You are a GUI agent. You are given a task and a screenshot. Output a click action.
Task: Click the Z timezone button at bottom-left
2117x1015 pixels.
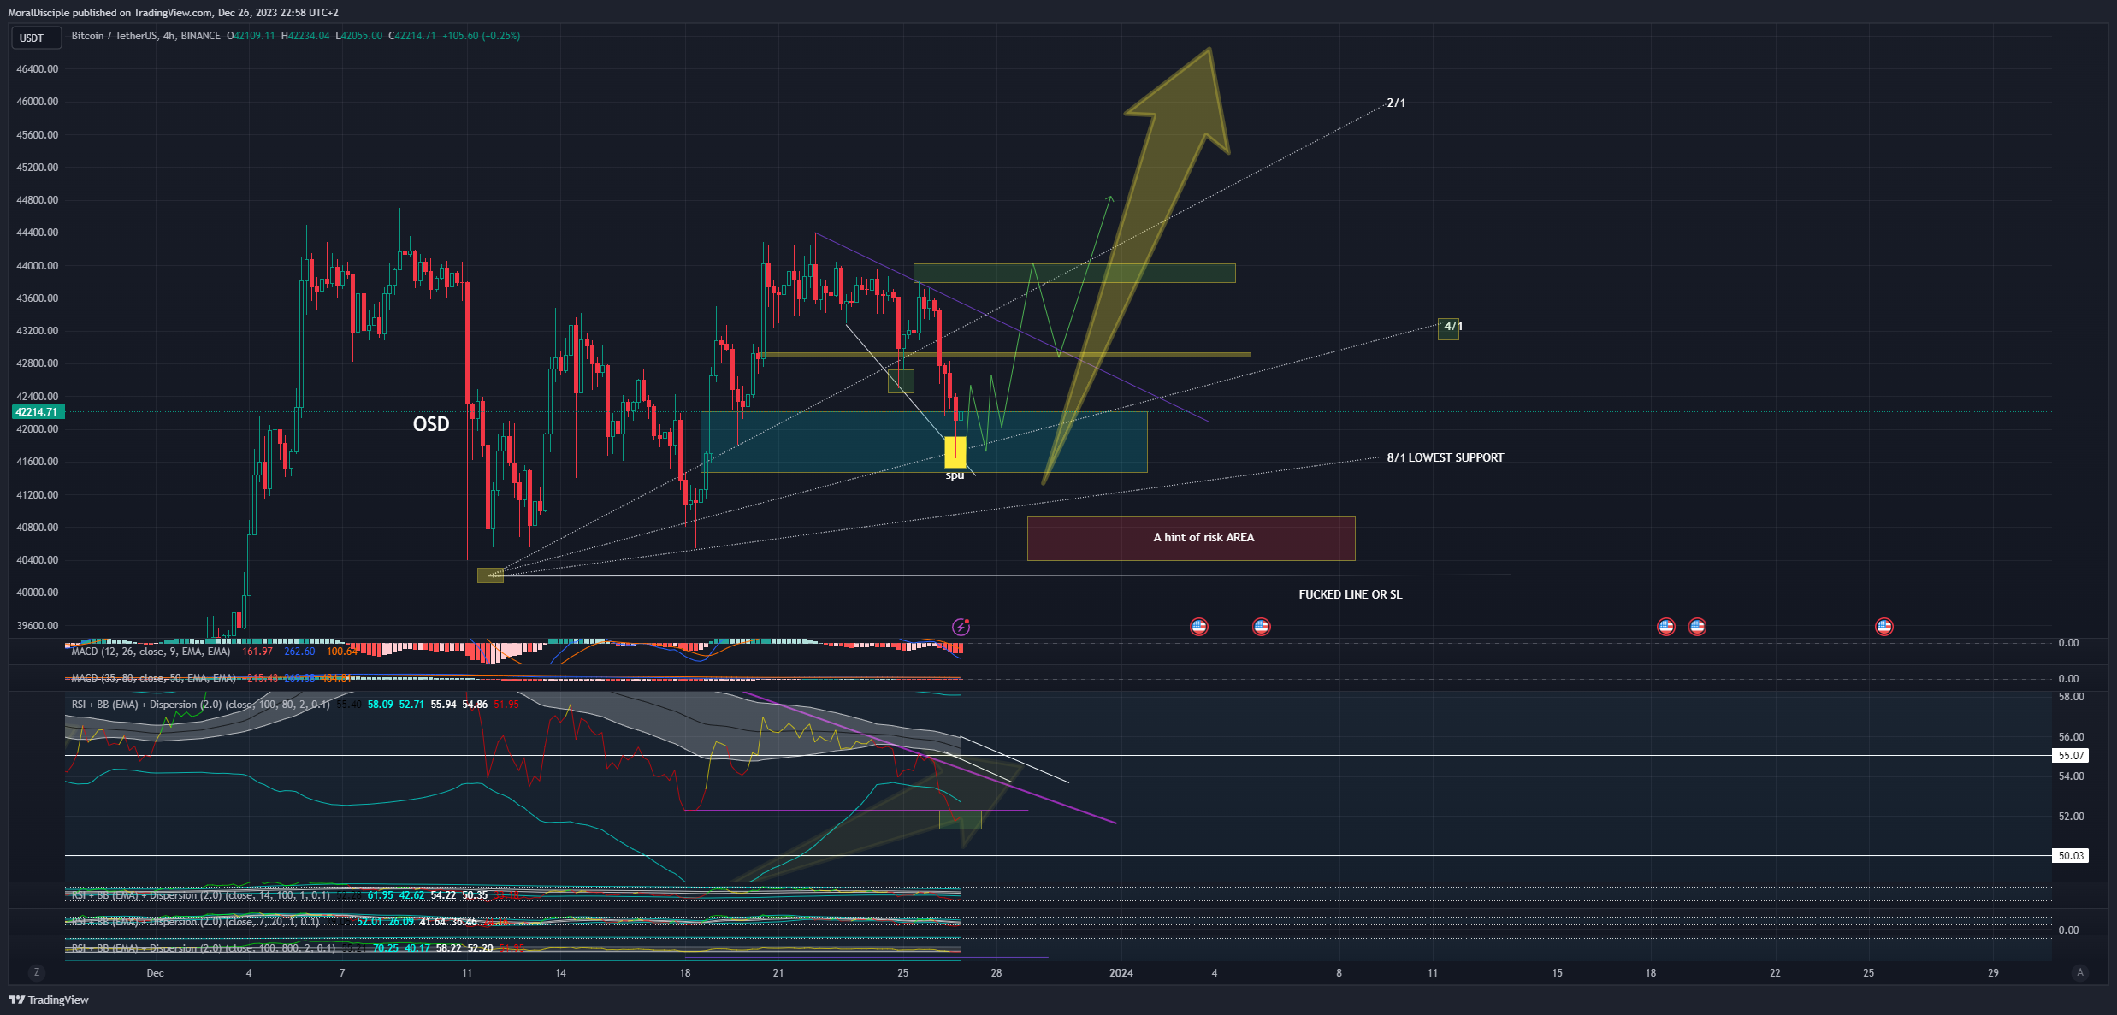point(36,972)
